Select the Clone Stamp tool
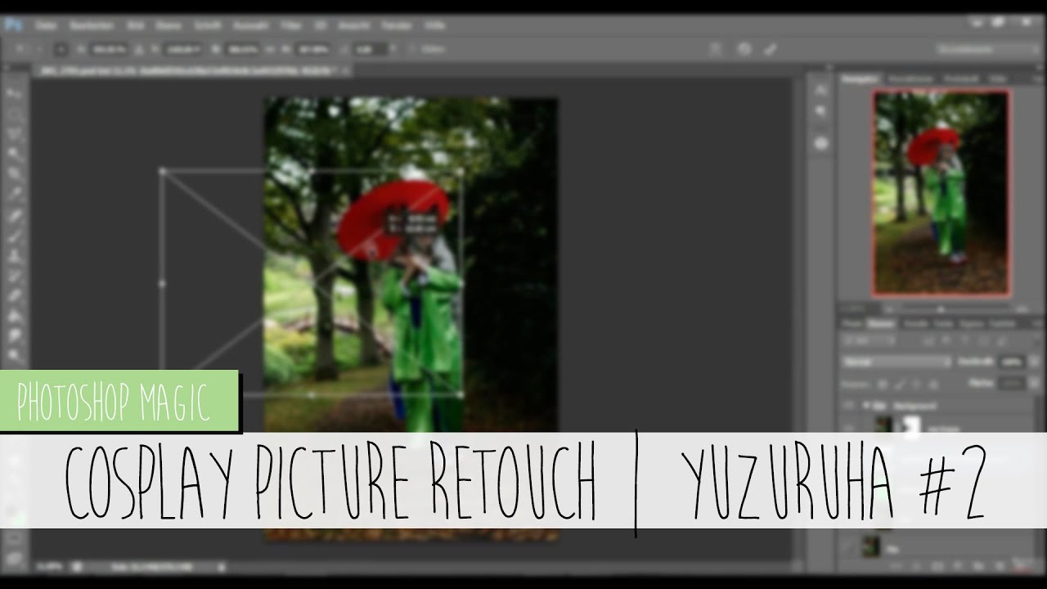 coord(15,256)
